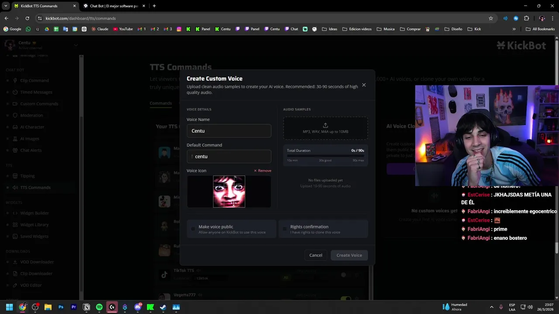
Task: Open the Chrome extensions menu
Action: pos(526,18)
